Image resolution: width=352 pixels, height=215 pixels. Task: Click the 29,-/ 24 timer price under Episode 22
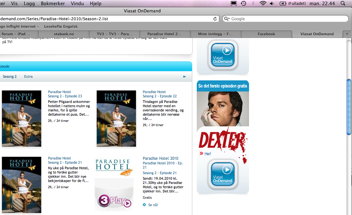[x=153, y=125]
